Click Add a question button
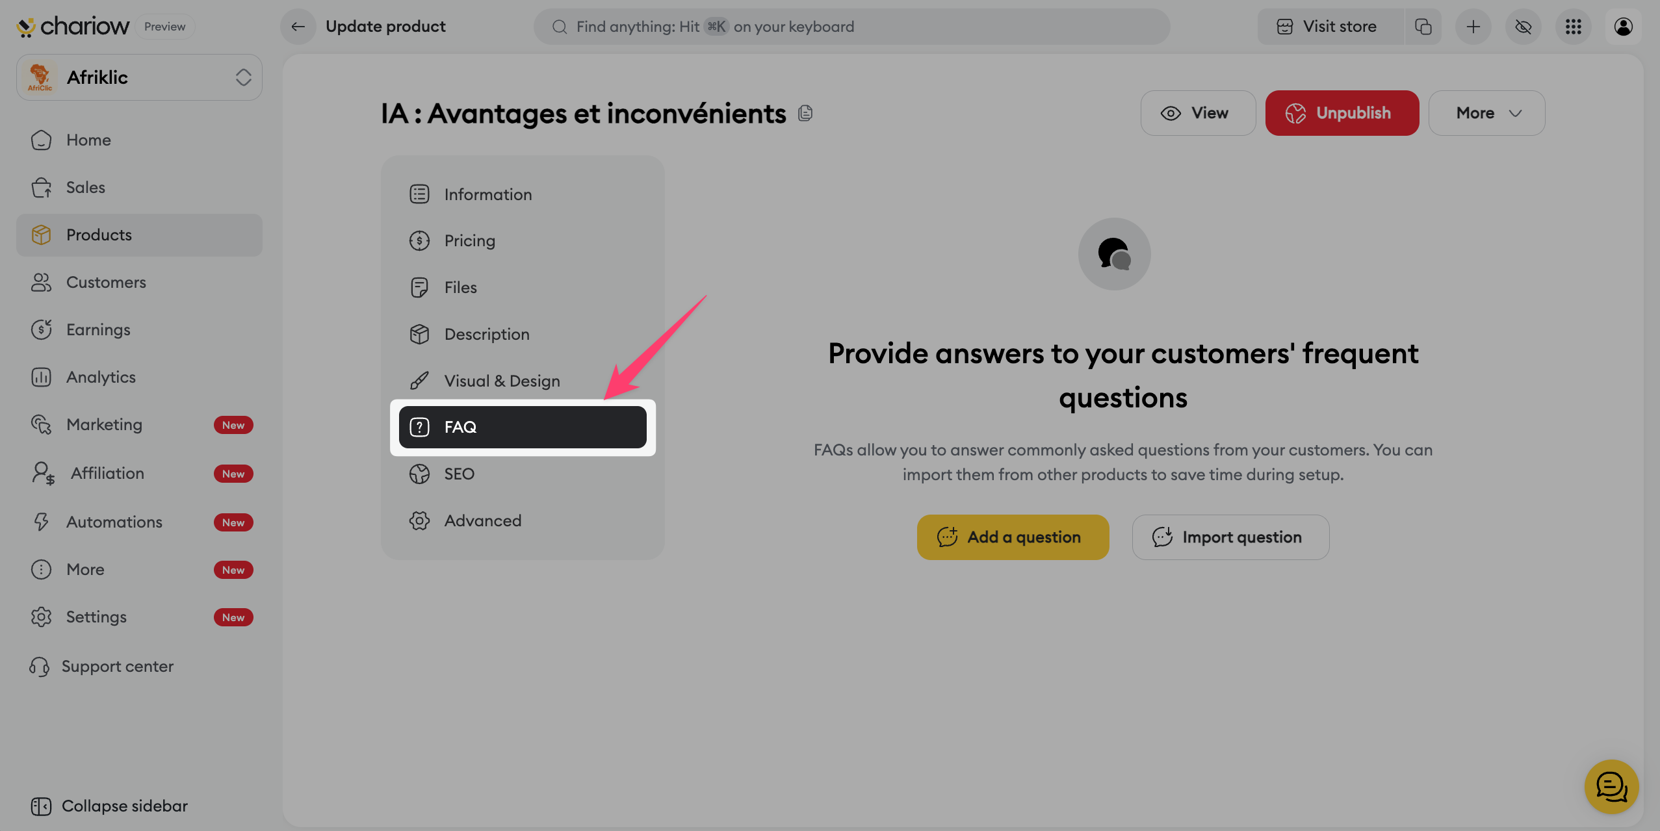 tap(1013, 537)
